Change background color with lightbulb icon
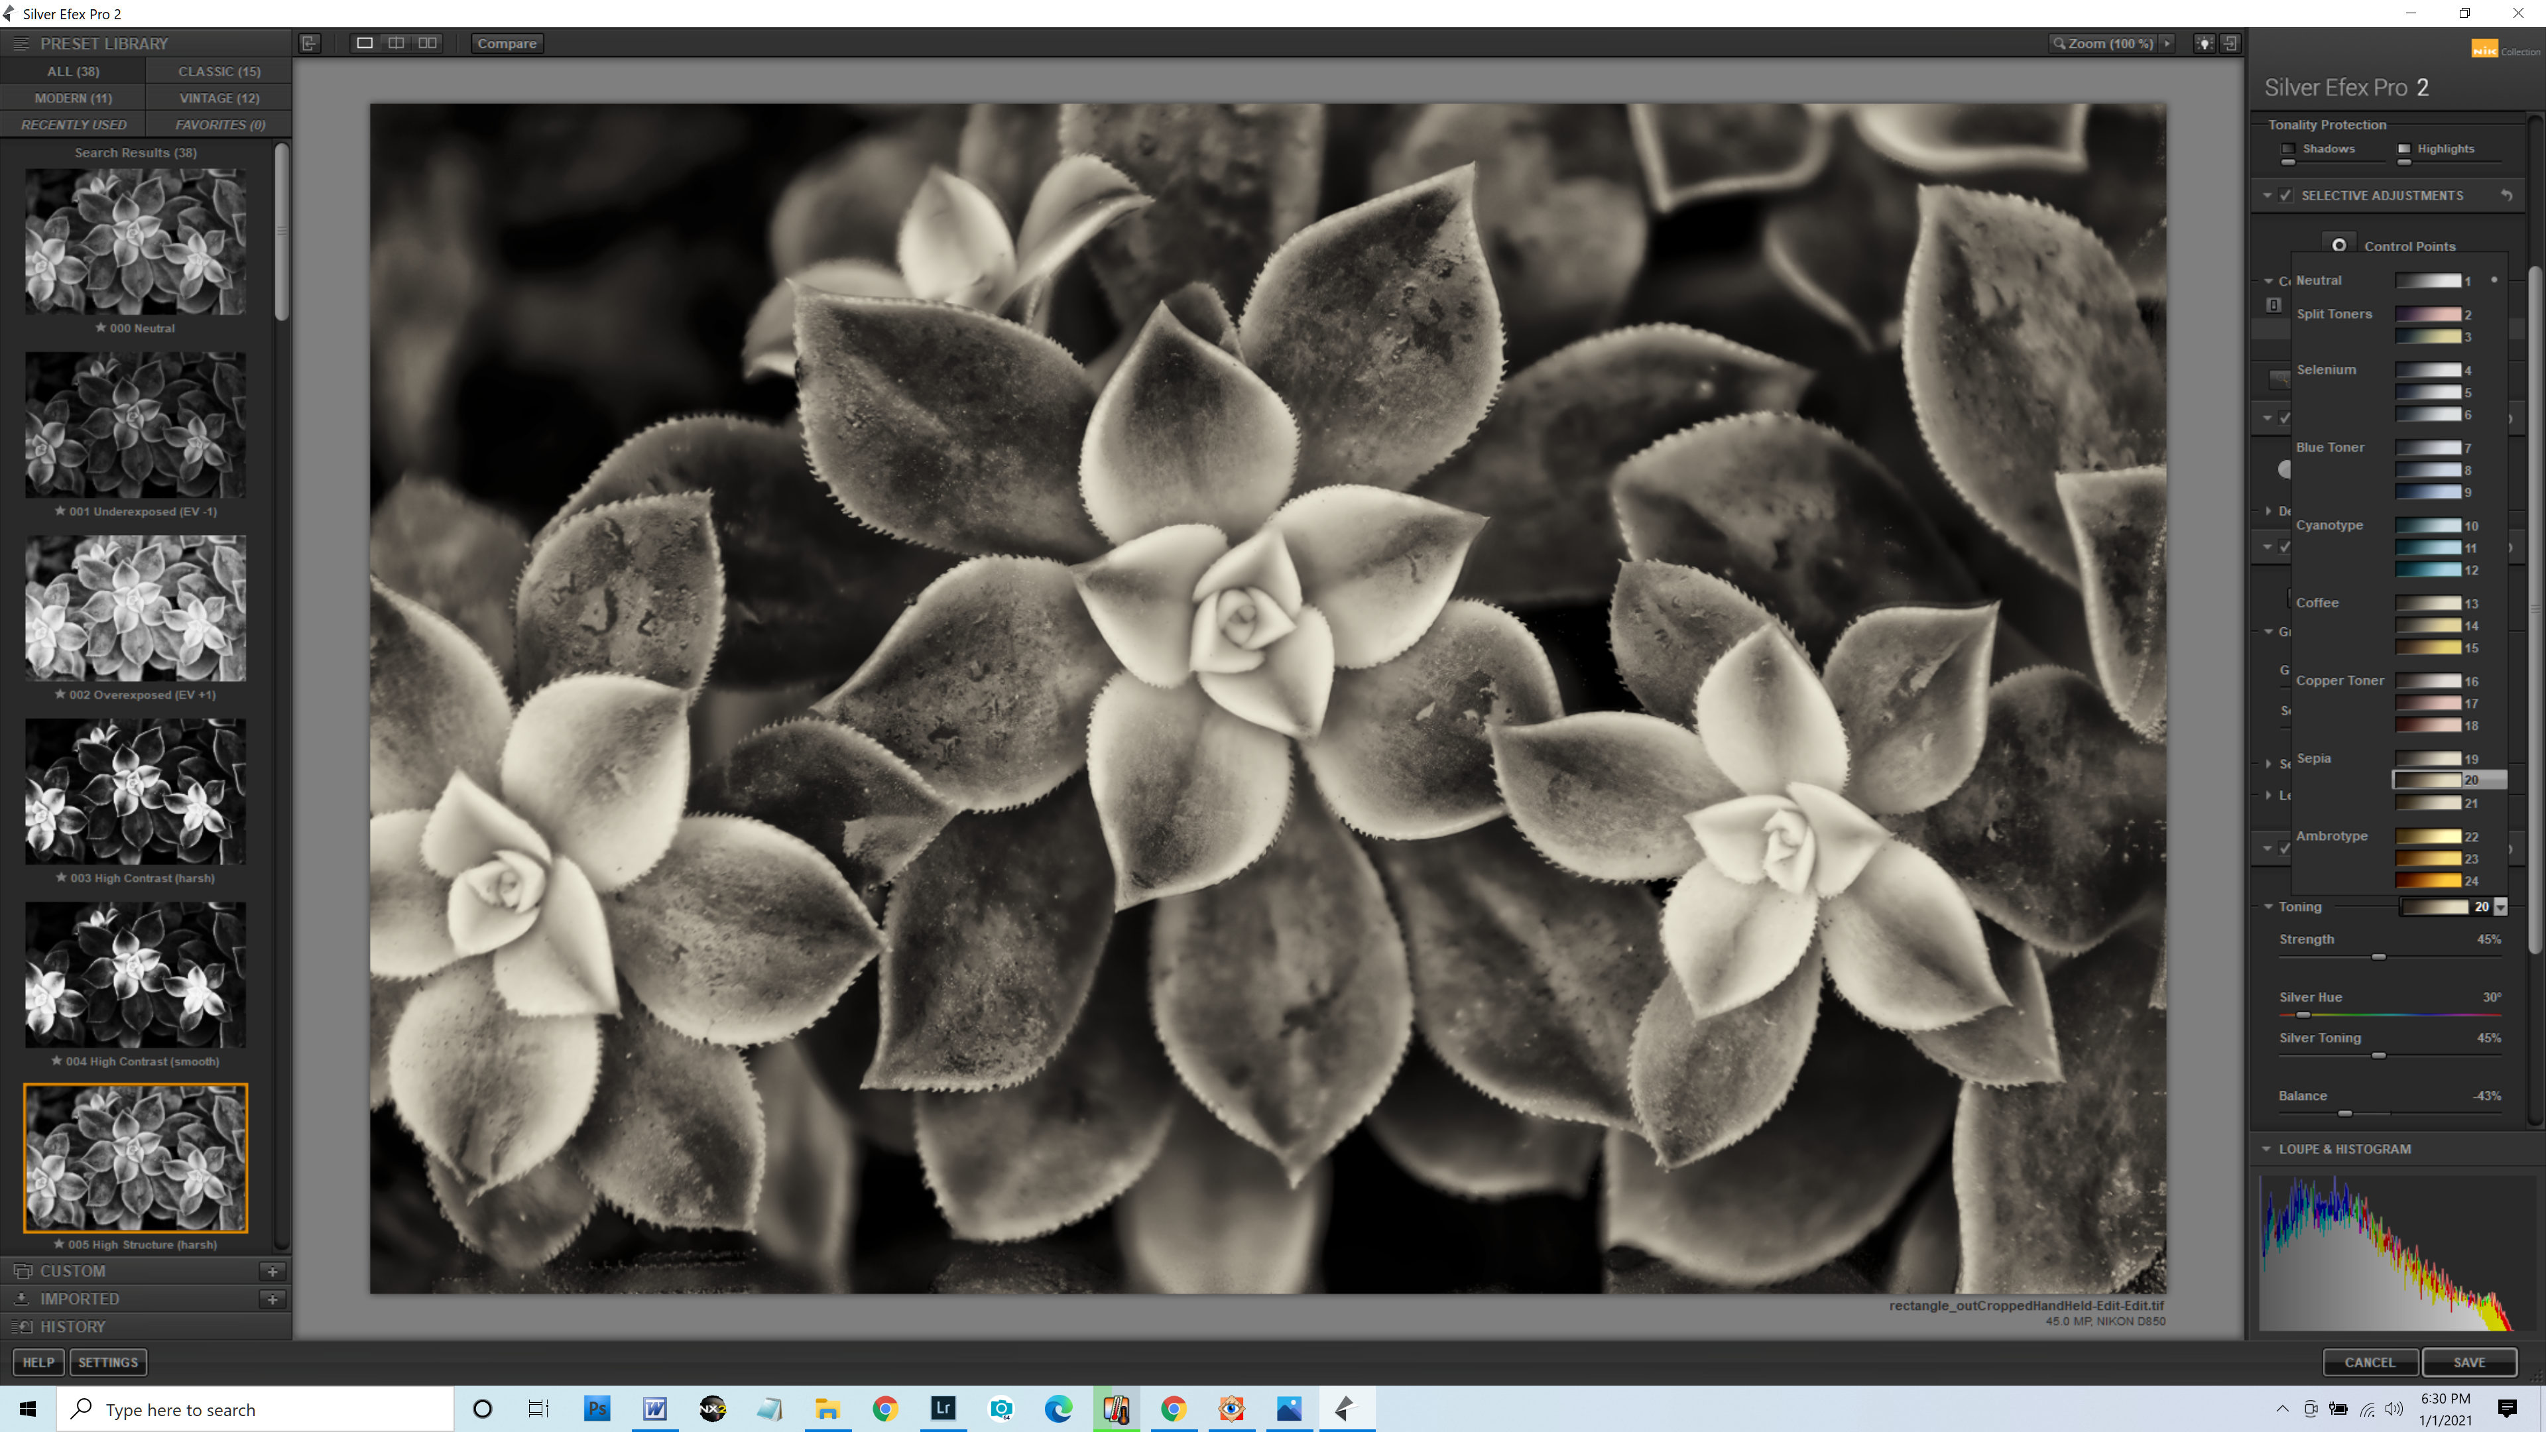The image size is (2546, 1432). tap(2204, 44)
